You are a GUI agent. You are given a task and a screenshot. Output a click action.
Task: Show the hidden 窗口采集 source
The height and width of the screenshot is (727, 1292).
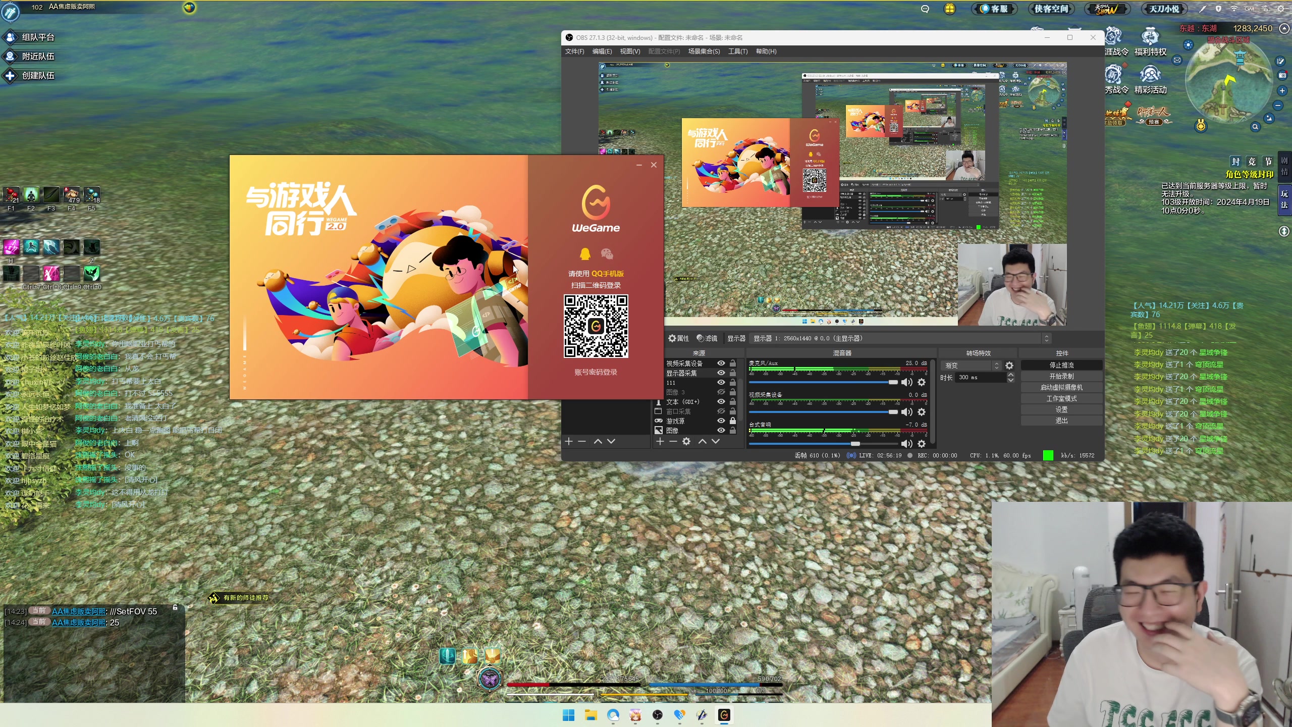[721, 411]
